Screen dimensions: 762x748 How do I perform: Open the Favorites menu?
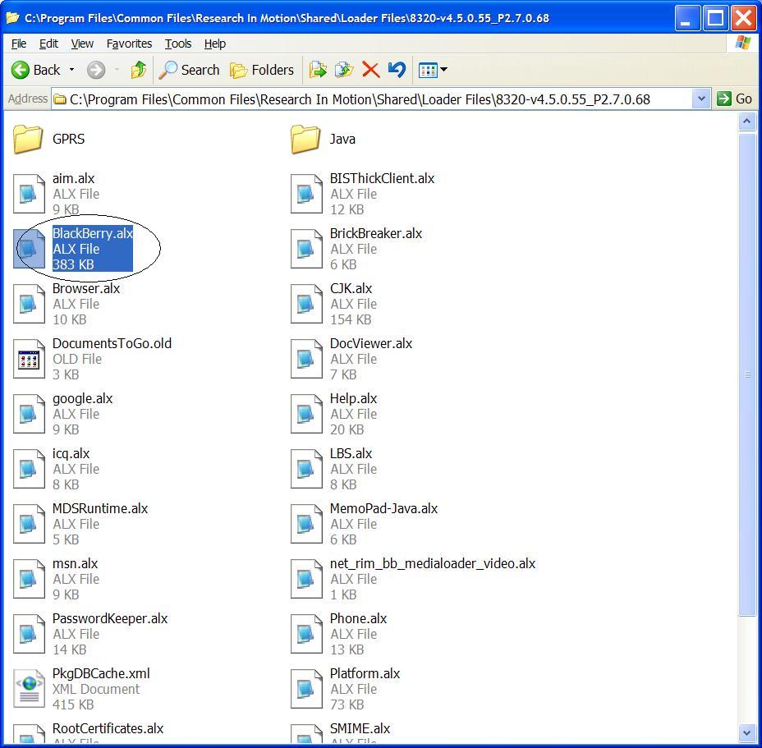[129, 44]
